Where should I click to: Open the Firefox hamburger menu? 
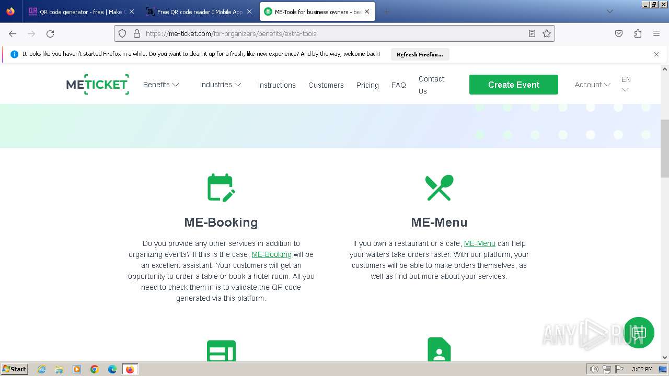656,33
